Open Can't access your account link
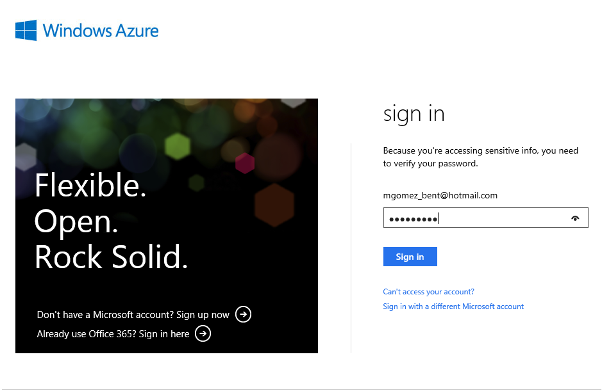The height and width of the screenshot is (391, 602). click(428, 292)
